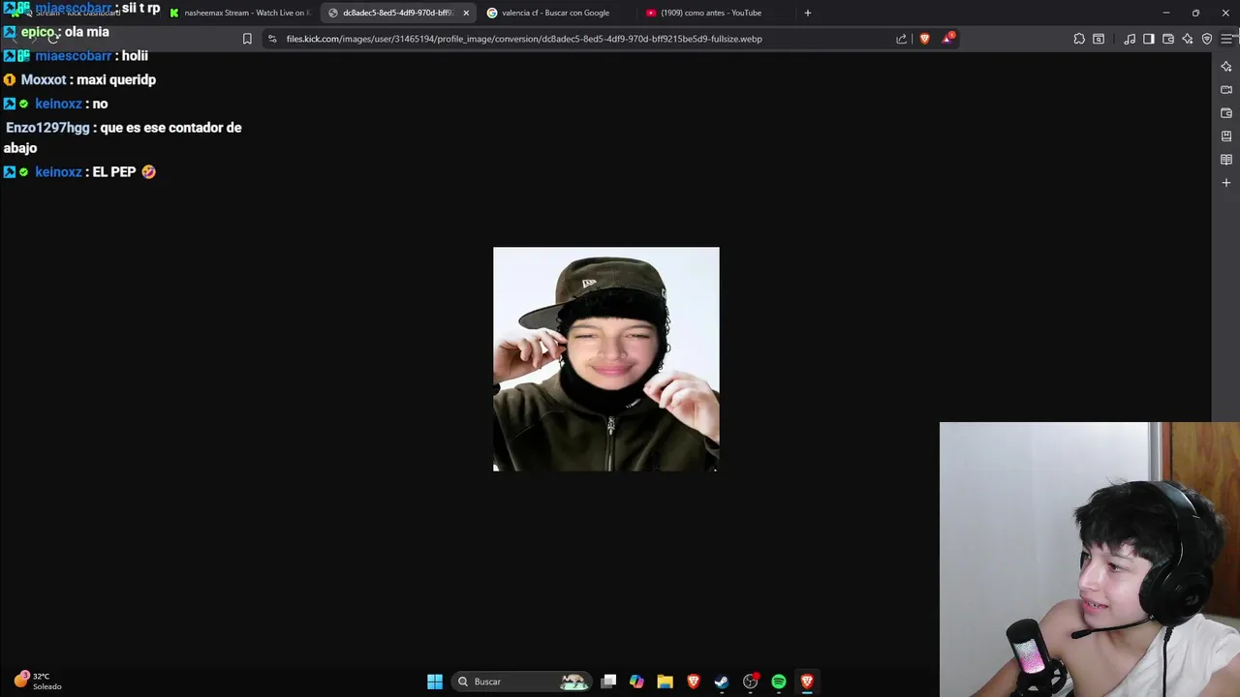This screenshot has height=697, width=1240.
Task: Open the media control music note icon
Action: pyautogui.click(x=1130, y=39)
